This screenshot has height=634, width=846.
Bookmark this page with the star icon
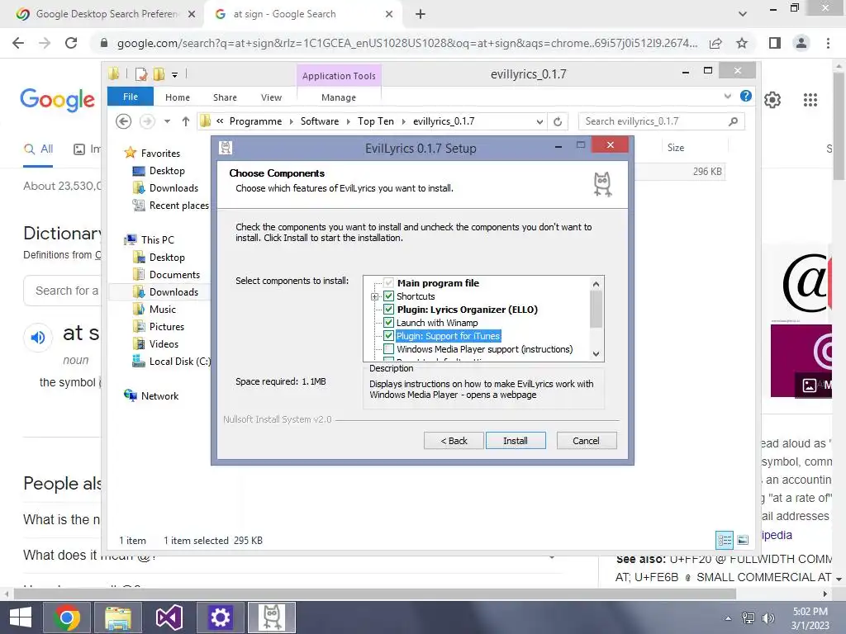tap(742, 43)
